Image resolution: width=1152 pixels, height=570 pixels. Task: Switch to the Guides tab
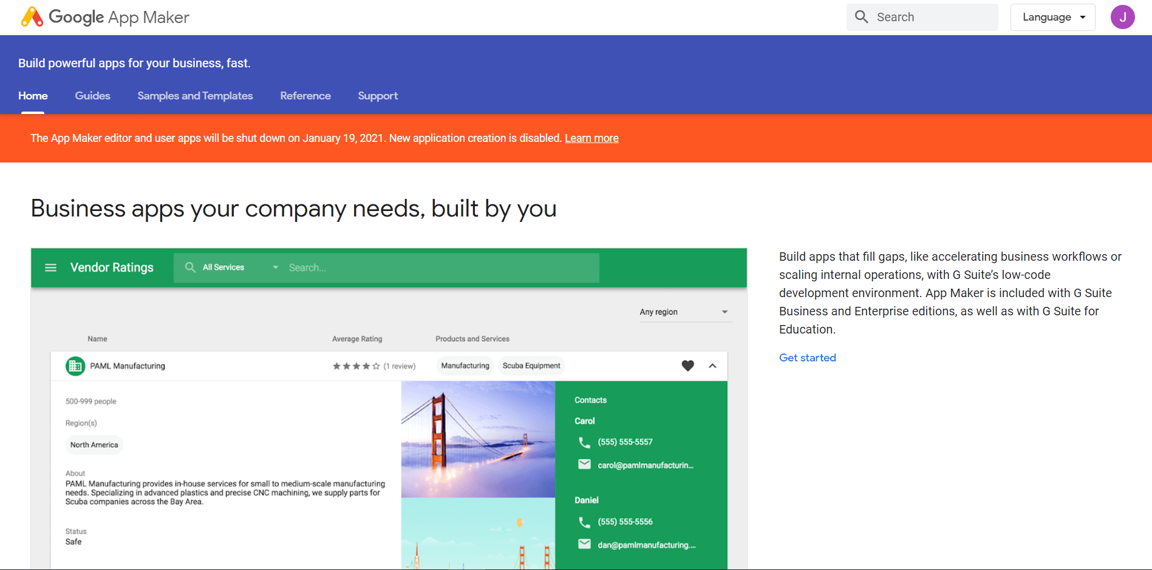point(92,96)
